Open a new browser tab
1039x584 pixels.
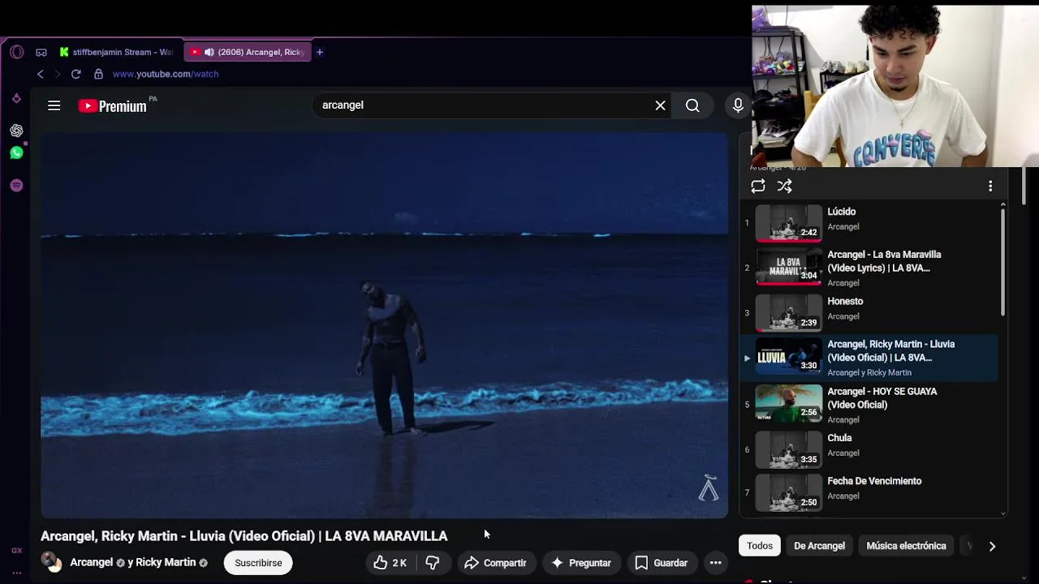pyautogui.click(x=320, y=52)
